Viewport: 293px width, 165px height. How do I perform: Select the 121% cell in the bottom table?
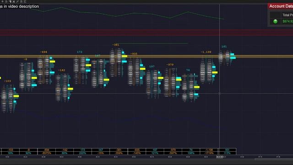tap(155, 153)
